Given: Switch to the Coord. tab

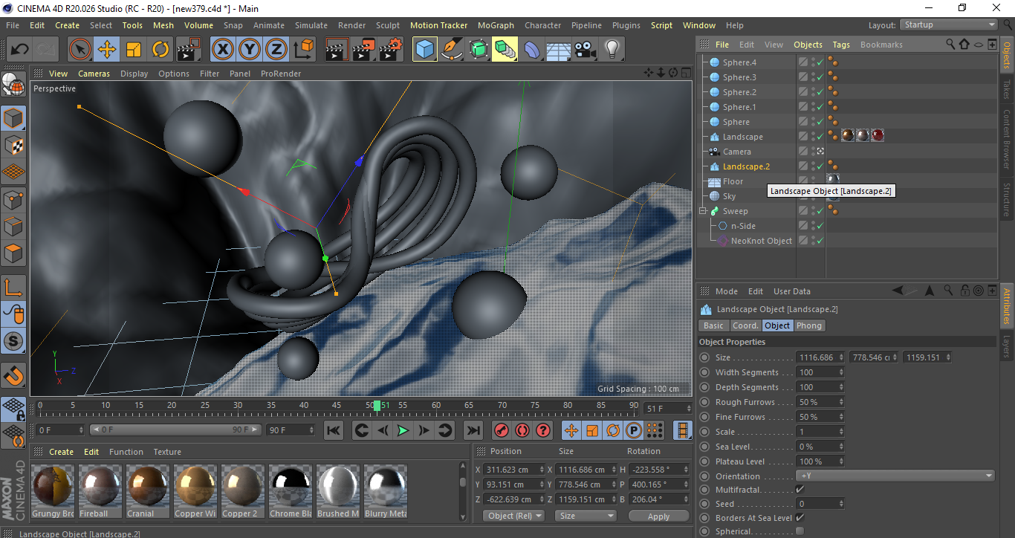Looking at the screenshot, I should [x=745, y=325].
